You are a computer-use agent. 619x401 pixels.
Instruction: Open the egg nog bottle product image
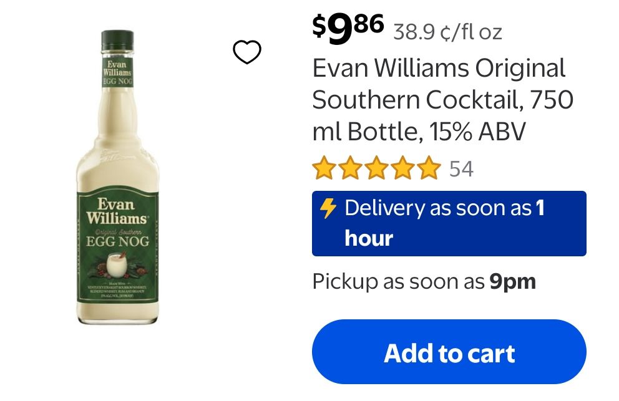tap(117, 177)
